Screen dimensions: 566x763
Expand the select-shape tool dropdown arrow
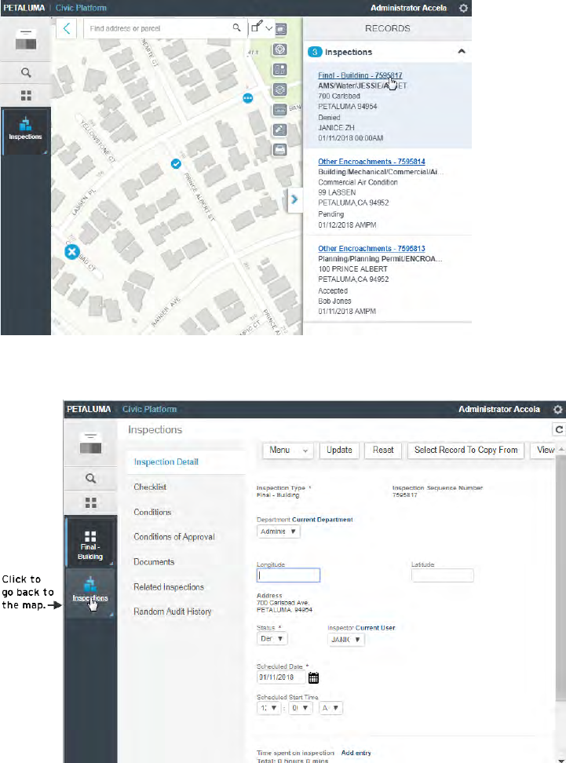click(x=268, y=28)
